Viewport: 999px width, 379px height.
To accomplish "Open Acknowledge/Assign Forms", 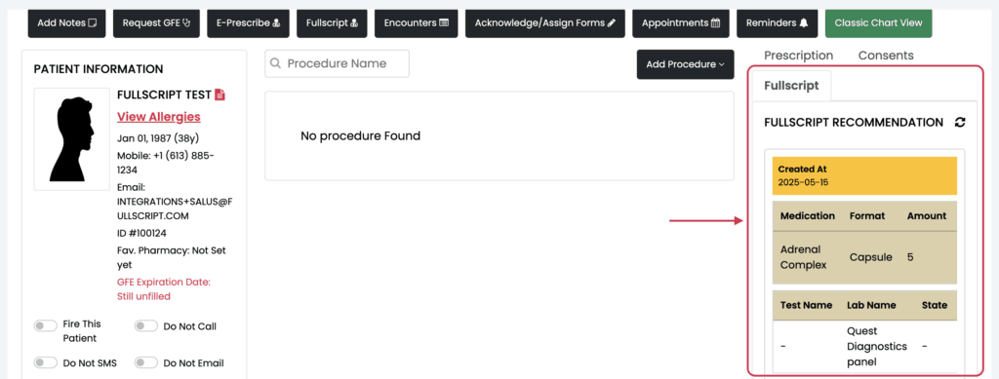I will [545, 22].
